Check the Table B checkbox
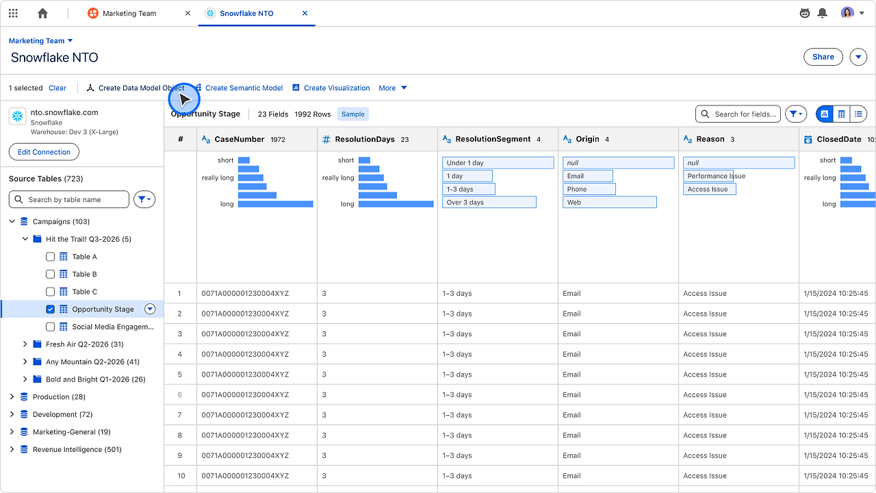Screen dimensions: 876x493 click(x=50, y=275)
